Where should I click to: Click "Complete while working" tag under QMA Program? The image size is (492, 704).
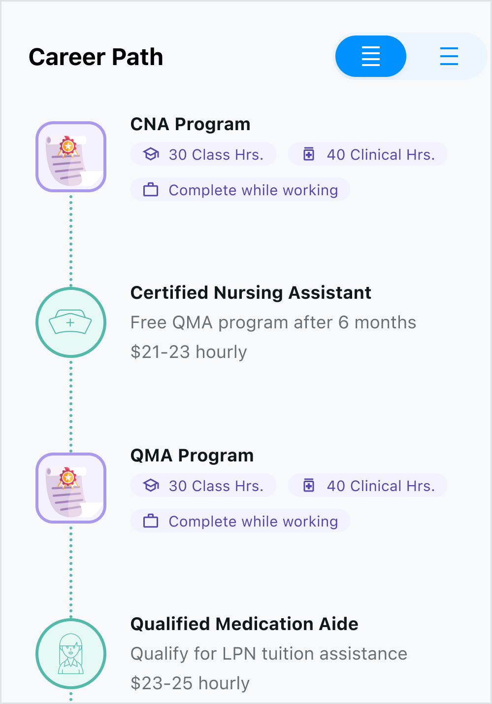coord(240,521)
